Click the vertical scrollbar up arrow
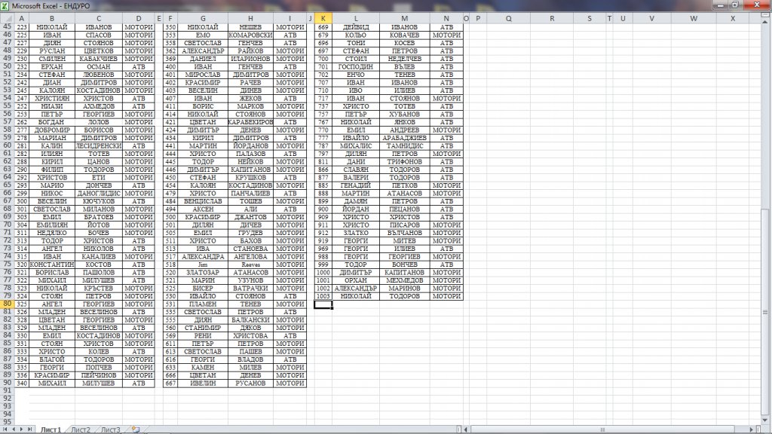Viewport: 772px width, 434px height. 765,22
